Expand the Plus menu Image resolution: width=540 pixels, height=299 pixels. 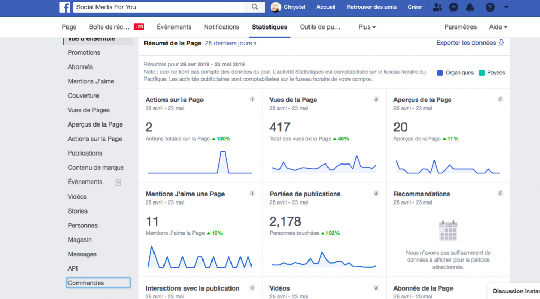point(367,27)
